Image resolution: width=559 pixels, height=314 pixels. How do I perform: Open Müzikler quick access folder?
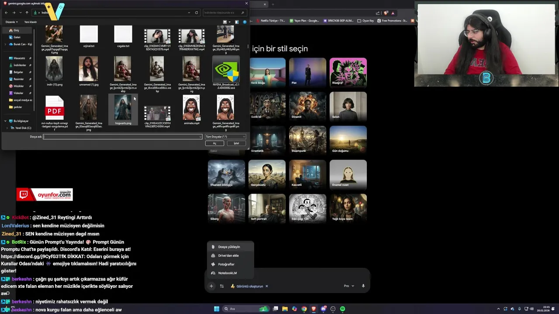(18, 86)
